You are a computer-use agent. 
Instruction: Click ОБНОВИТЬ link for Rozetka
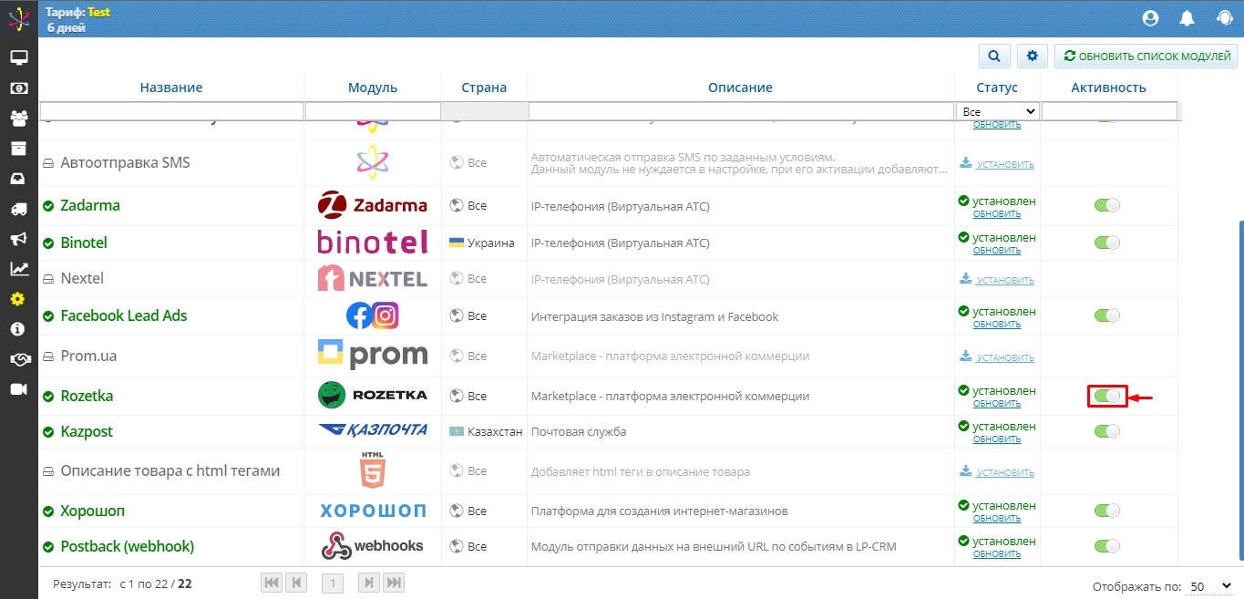coord(997,403)
